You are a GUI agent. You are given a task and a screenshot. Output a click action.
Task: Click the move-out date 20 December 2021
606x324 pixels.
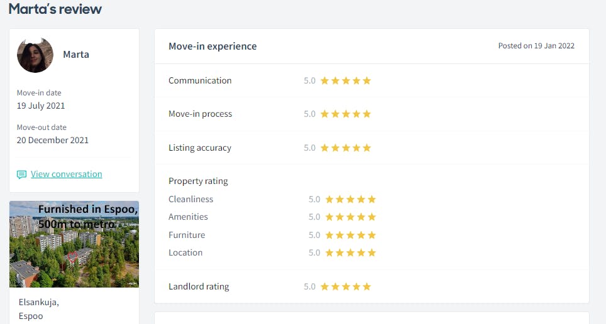coord(53,140)
